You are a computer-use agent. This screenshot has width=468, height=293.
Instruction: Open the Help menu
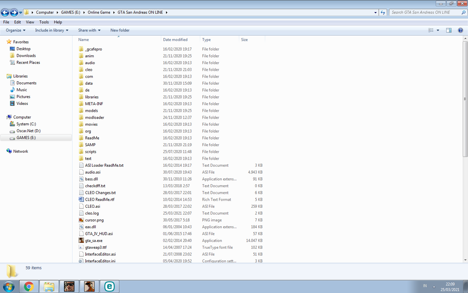point(58,22)
